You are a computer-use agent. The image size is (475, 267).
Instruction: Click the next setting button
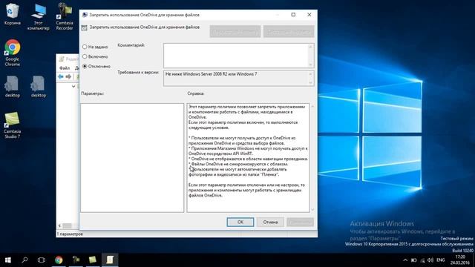(x=289, y=31)
